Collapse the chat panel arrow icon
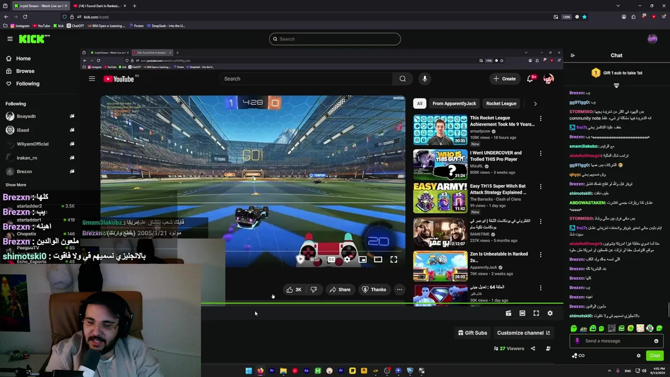The height and width of the screenshot is (377, 670). [x=572, y=56]
